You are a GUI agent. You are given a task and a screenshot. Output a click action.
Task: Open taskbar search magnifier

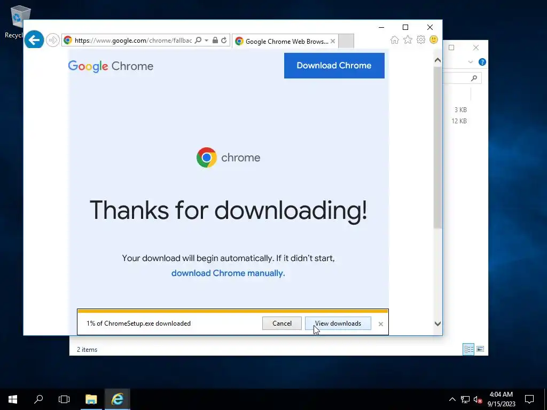pyautogui.click(x=38, y=399)
